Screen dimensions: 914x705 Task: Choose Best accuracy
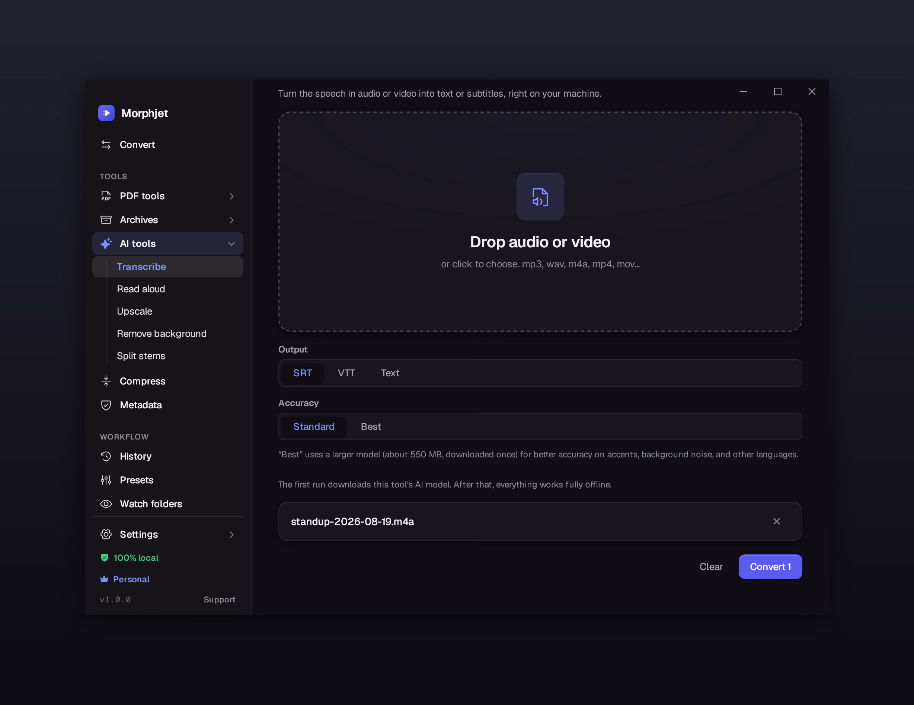(x=371, y=426)
